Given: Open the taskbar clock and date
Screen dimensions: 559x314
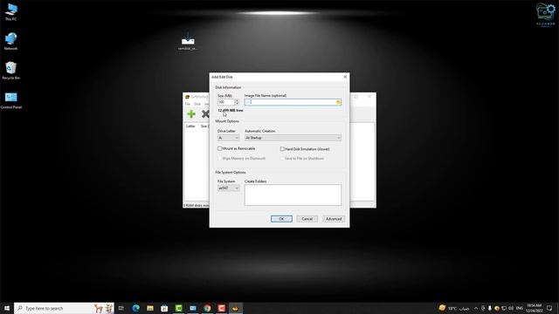Looking at the screenshot, I should tap(535, 308).
